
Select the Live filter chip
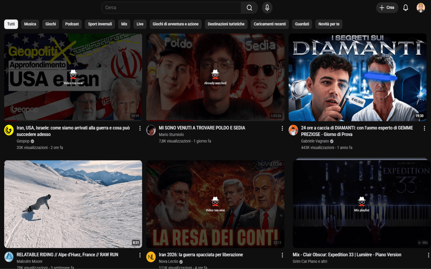pyautogui.click(x=140, y=24)
